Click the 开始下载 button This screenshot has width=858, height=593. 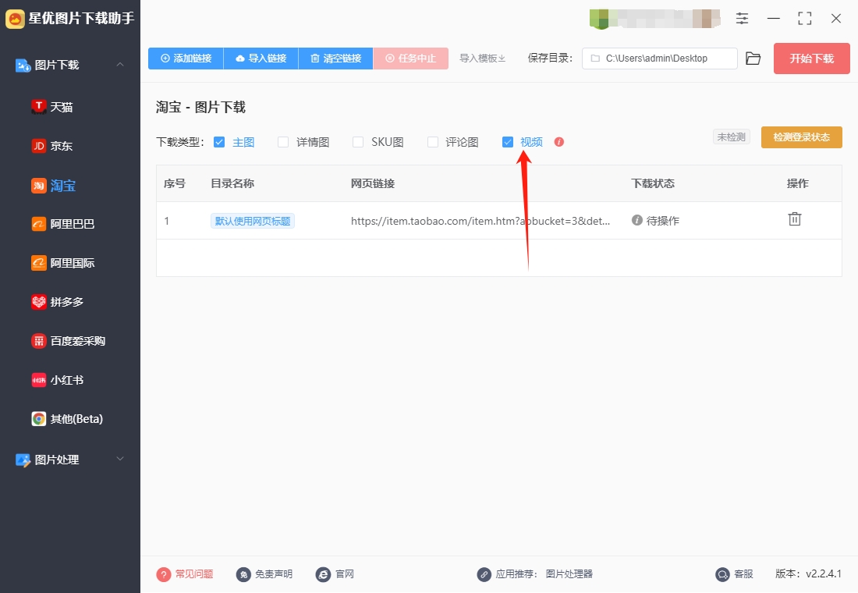[811, 58]
